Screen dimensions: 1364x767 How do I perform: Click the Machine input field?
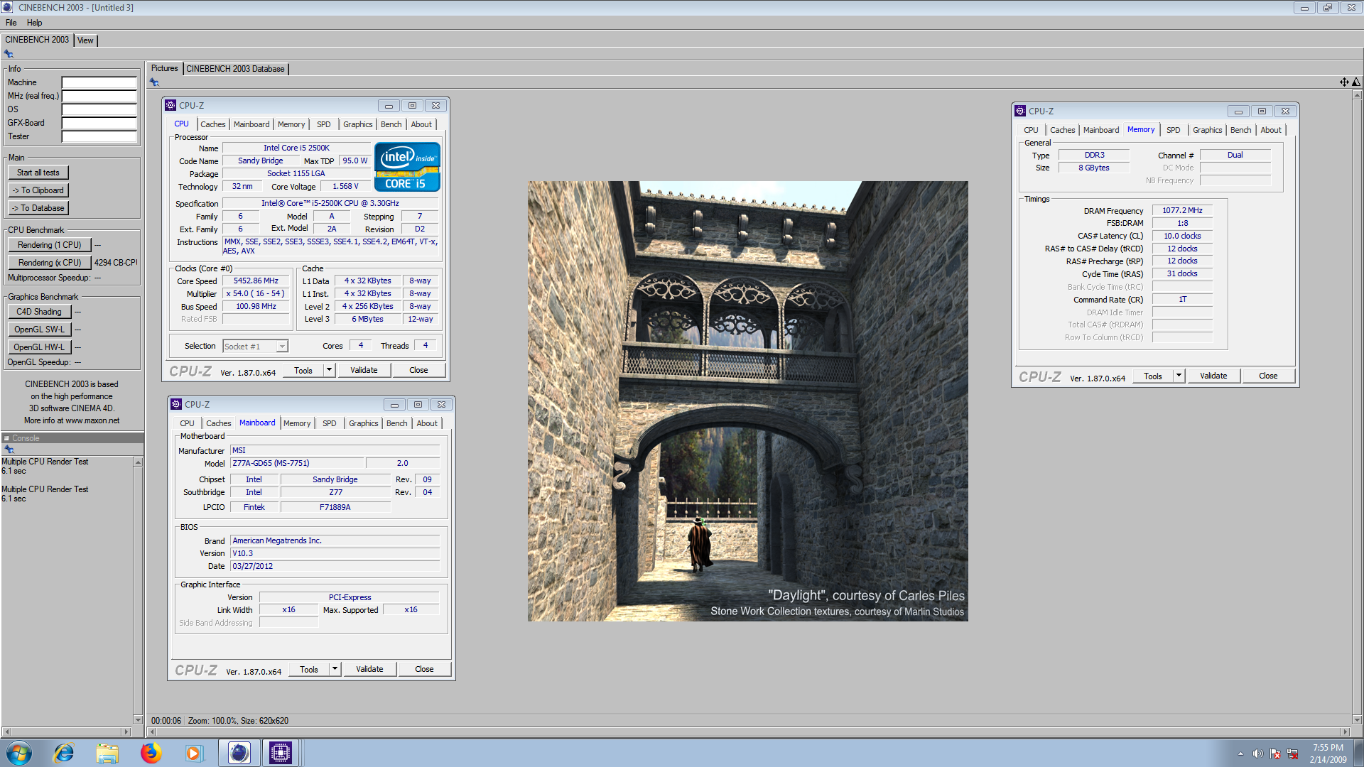coord(99,82)
